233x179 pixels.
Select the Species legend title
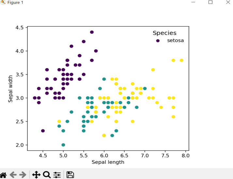(x=165, y=33)
